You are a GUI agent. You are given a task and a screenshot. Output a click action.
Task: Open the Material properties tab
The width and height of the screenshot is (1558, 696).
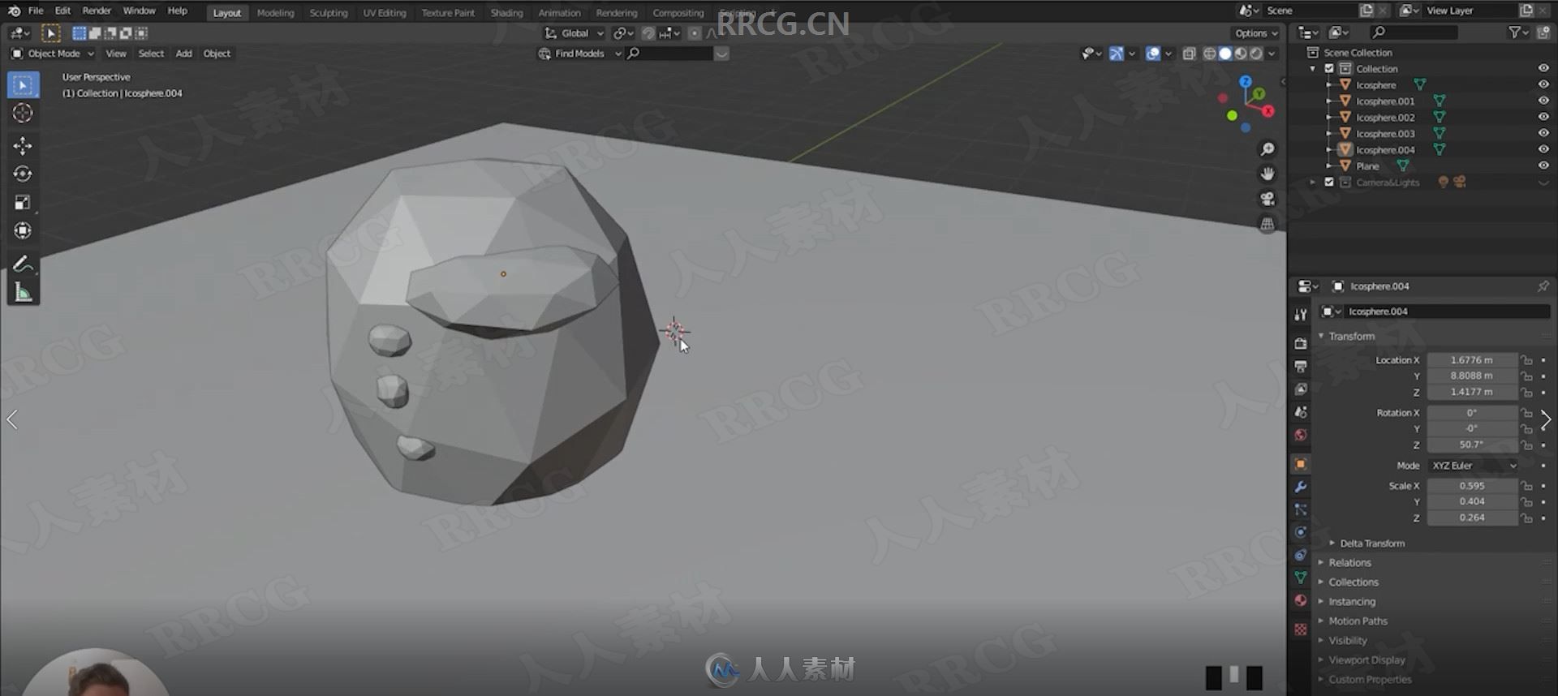pyautogui.click(x=1301, y=600)
